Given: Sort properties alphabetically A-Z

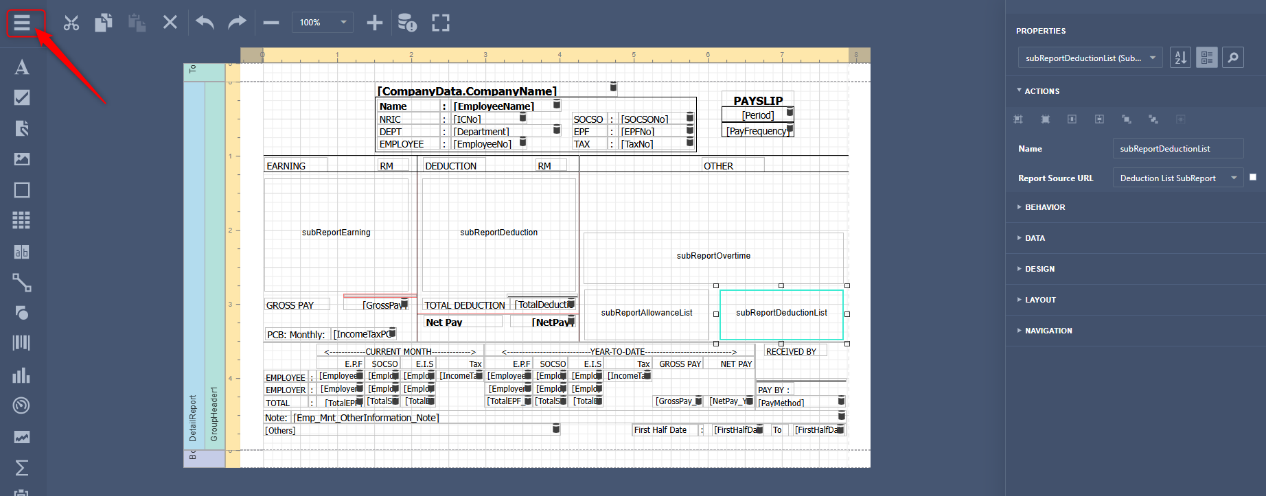Looking at the screenshot, I should [1181, 58].
